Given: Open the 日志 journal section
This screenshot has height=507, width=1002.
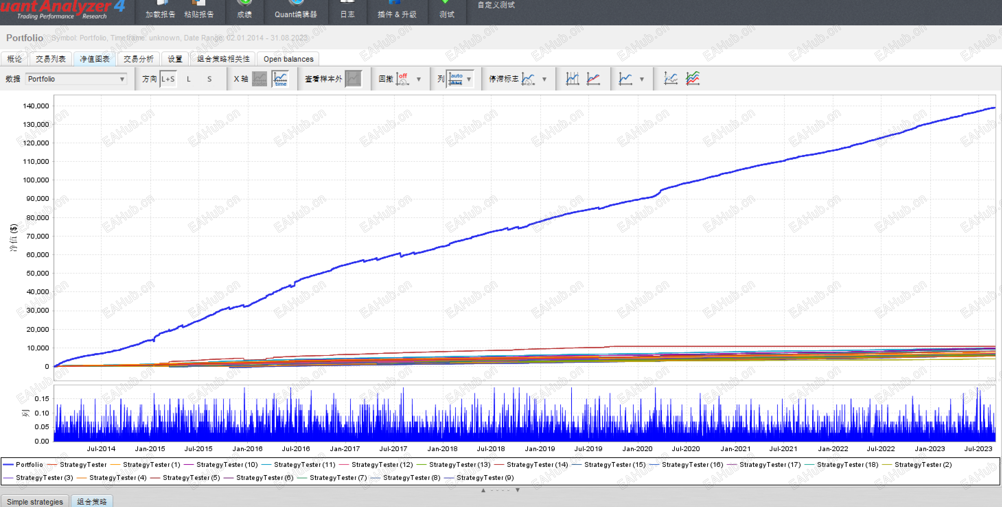Looking at the screenshot, I should (347, 10).
